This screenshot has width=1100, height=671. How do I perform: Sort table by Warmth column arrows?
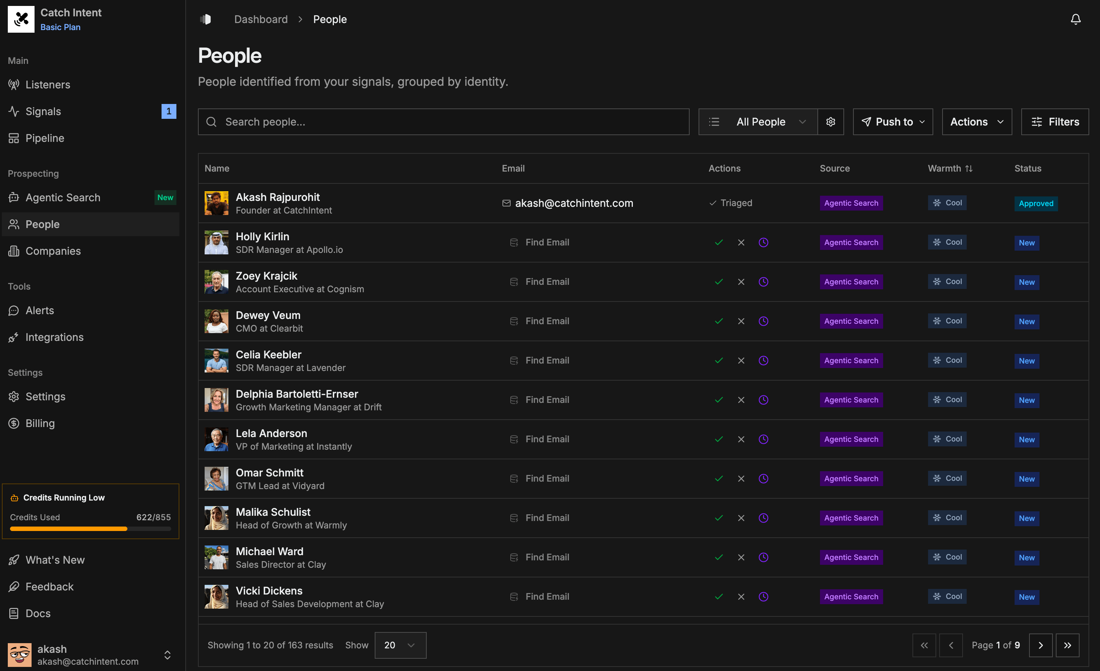tap(969, 168)
